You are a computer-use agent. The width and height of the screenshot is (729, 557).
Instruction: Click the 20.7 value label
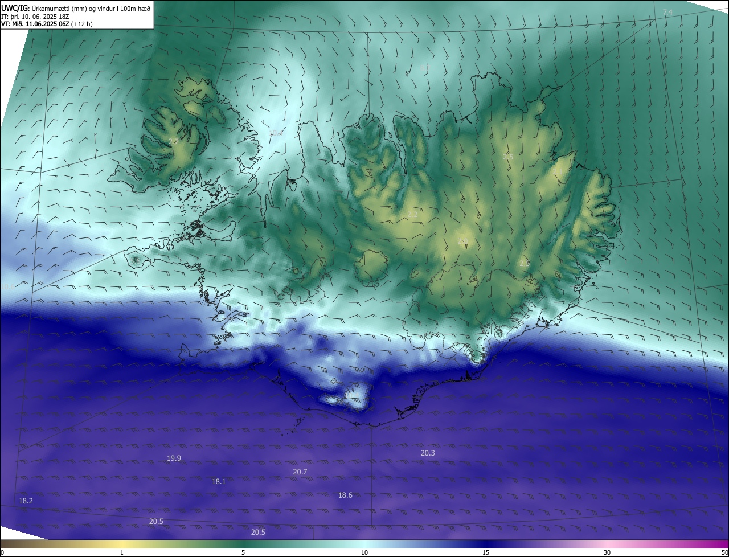coord(300,472)
